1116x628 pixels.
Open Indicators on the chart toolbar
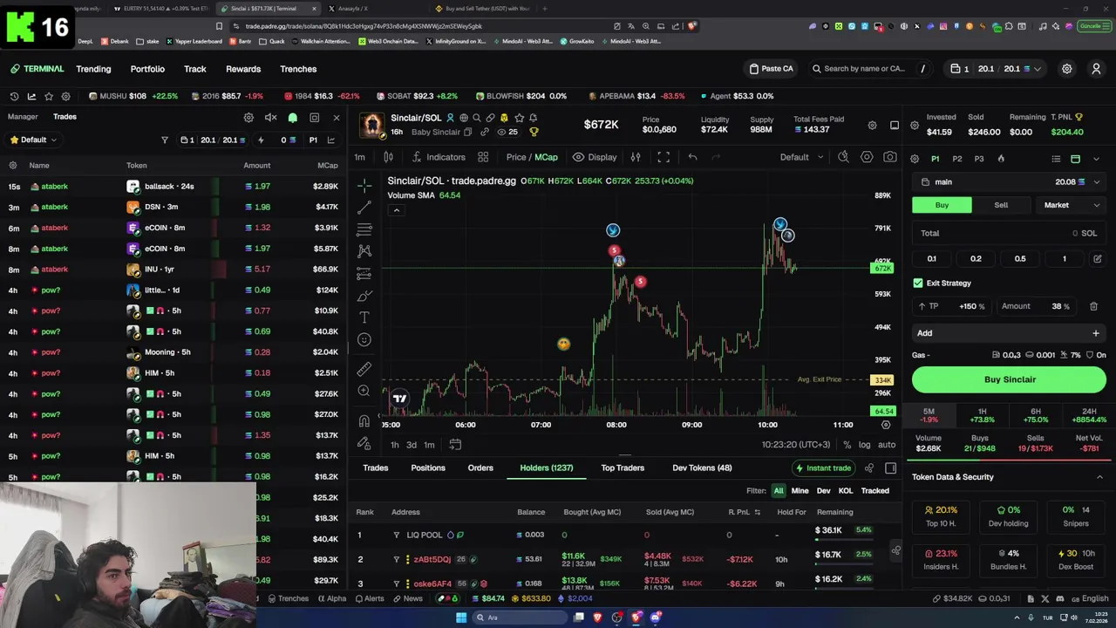point(439,157)
